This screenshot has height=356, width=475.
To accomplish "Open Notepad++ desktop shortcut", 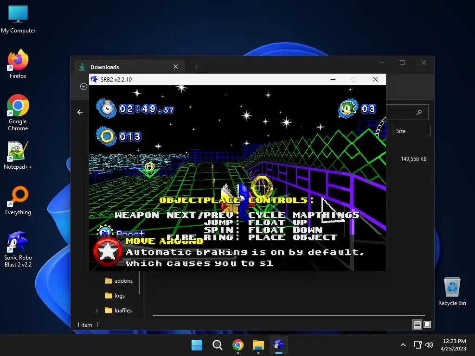I will click(x=18, y=155).
